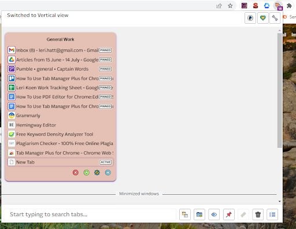Pin selected tabs with red pushpin
This screenshot has width=296, height=229.
pos(229,215)
